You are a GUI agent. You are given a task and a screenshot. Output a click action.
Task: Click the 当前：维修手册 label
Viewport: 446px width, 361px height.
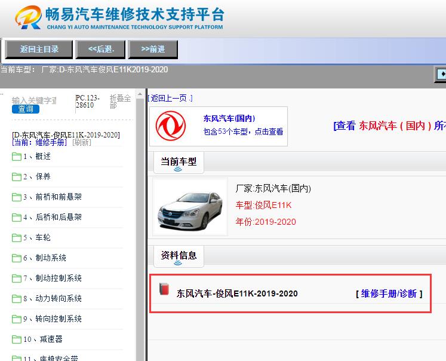(39, 142)
